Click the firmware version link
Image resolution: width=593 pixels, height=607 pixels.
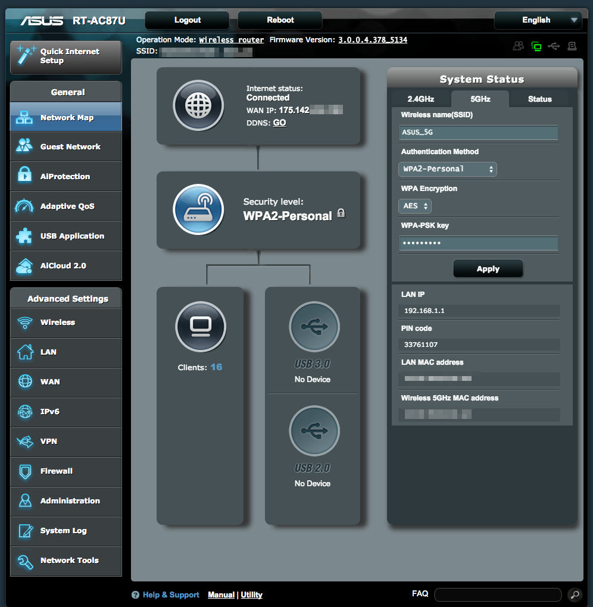click(x=373, y=40)
